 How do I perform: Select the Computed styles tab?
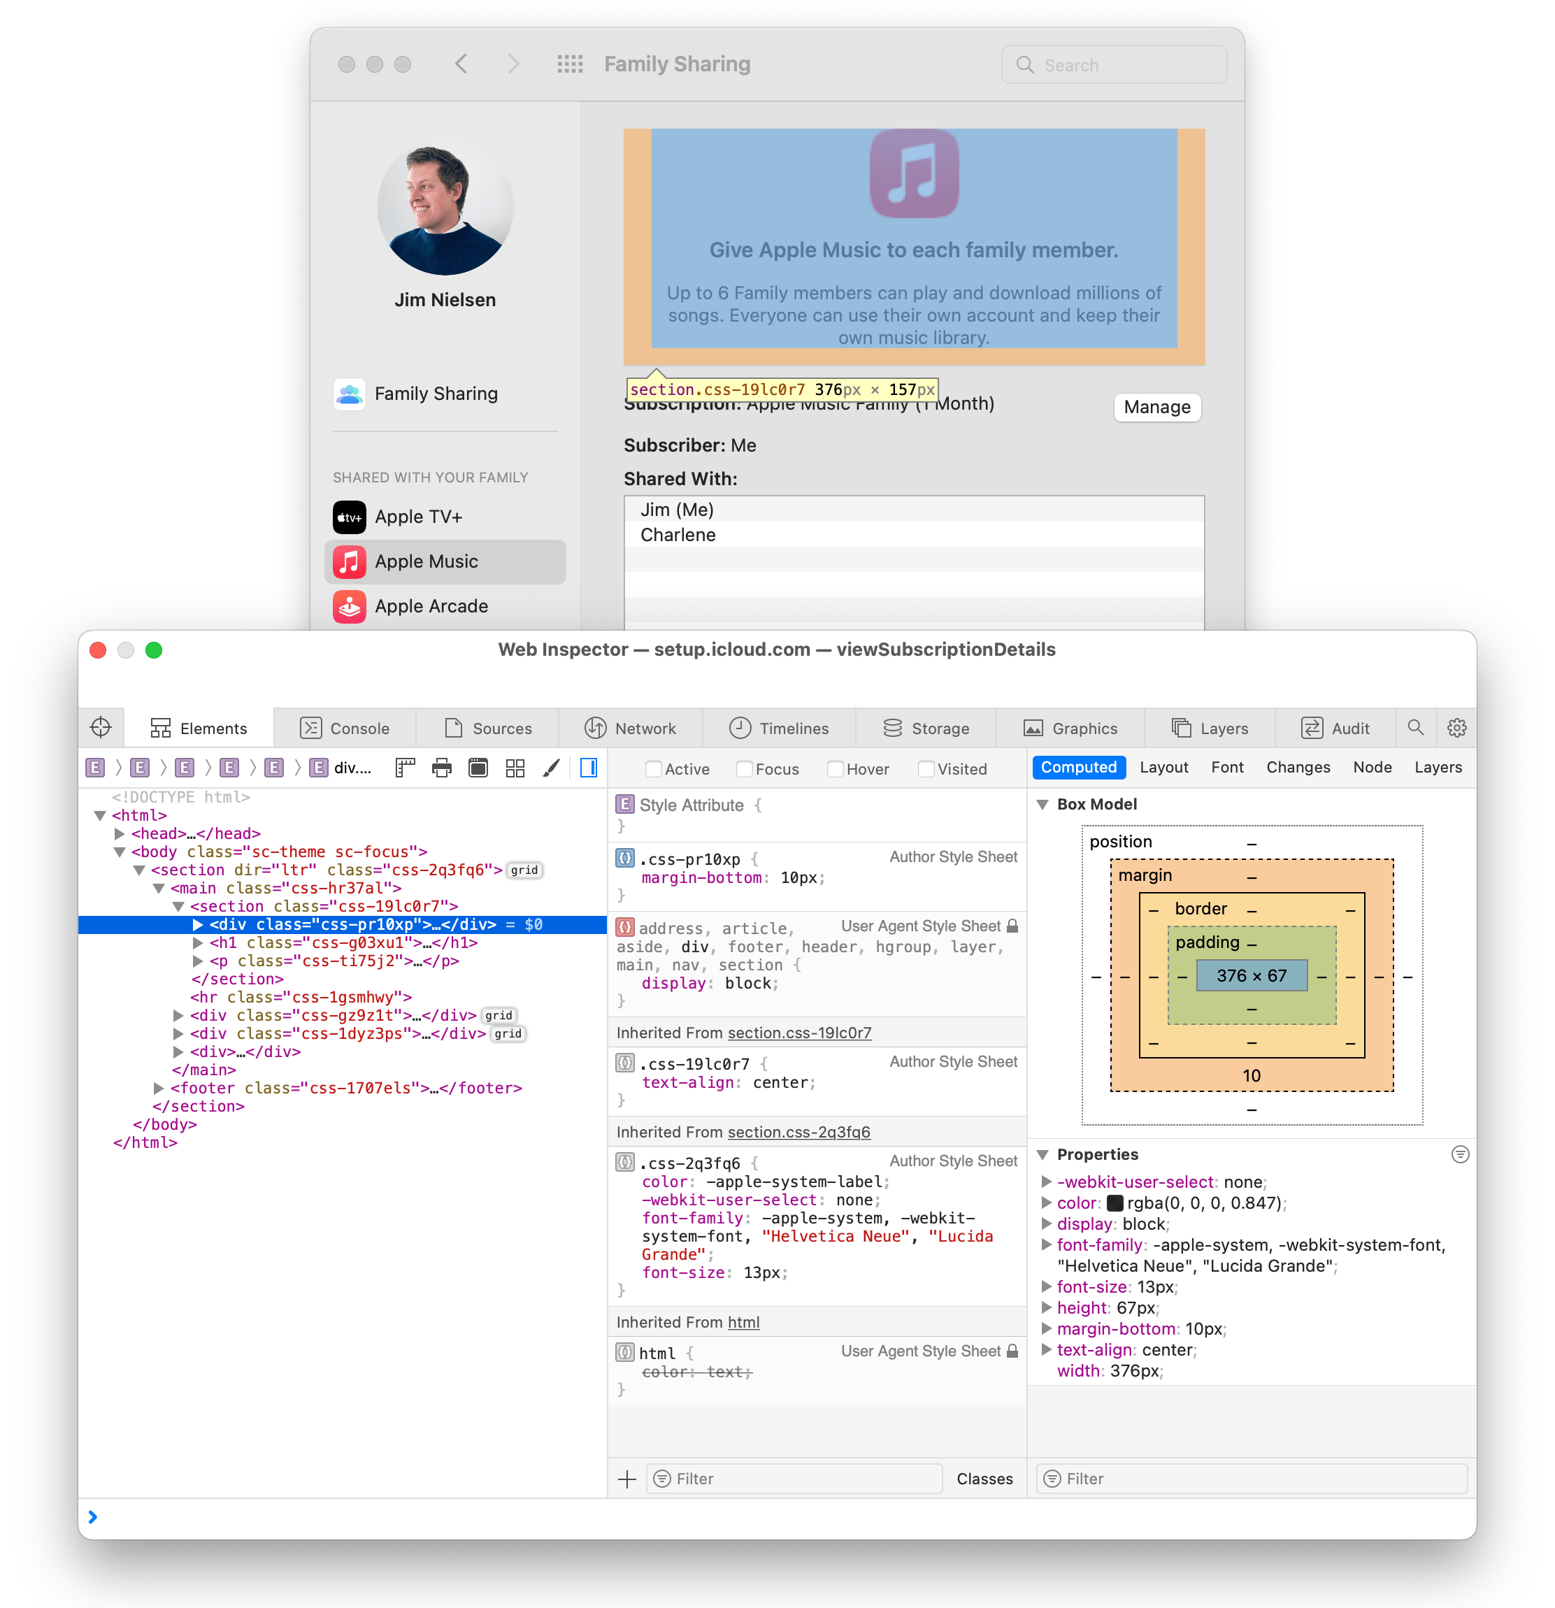tap(1078, 768)
